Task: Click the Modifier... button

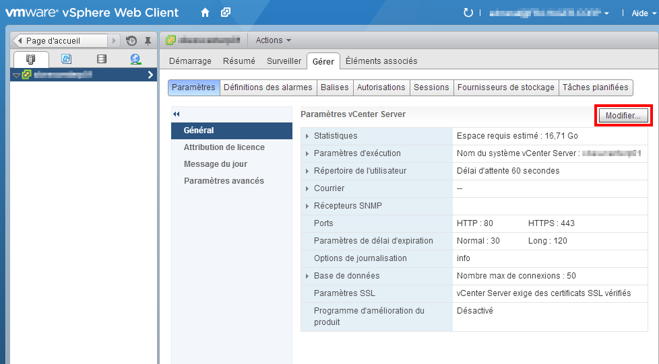Action: pyautogui.click(x=623, y=116)
